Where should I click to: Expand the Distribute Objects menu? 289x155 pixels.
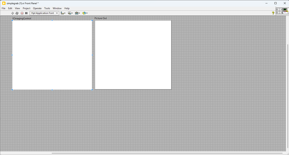pos(70,13)
